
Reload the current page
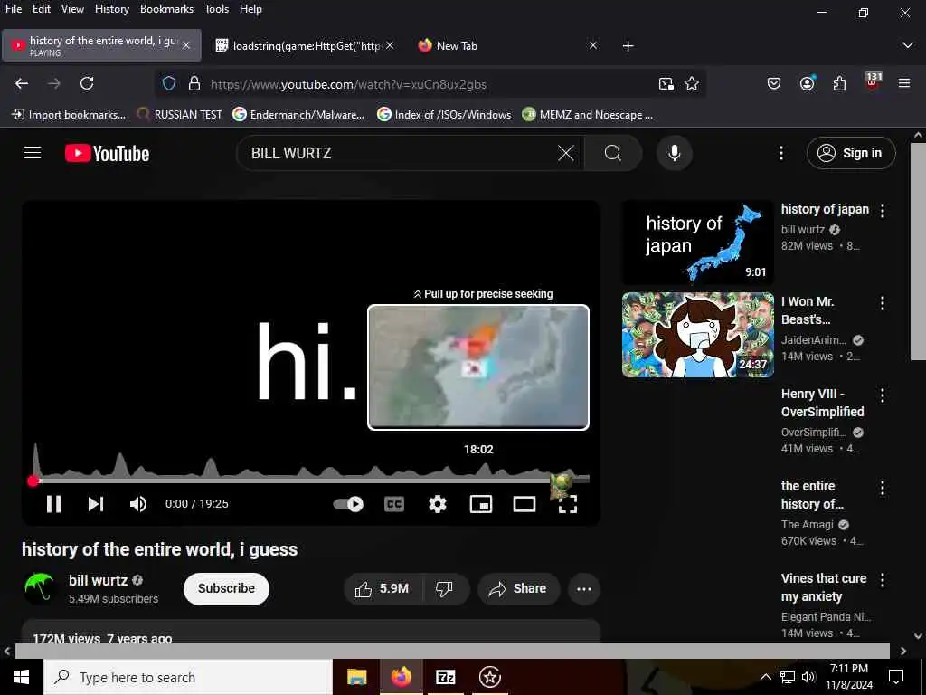pyautogui.click(x=87, y=83)
